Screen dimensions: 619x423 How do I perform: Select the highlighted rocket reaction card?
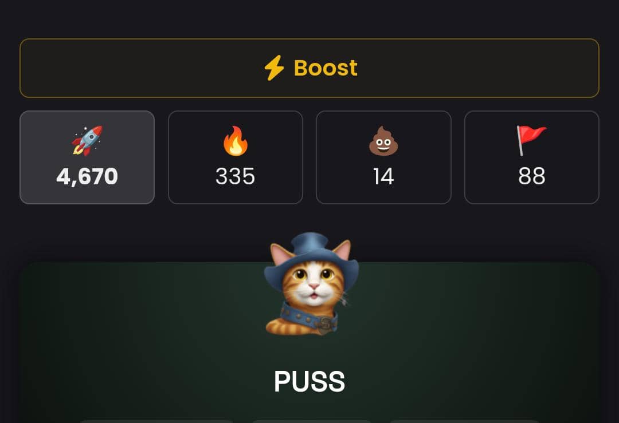(87, 157)
